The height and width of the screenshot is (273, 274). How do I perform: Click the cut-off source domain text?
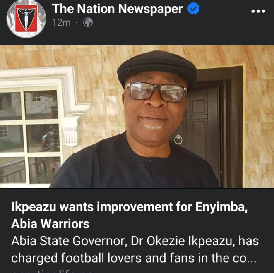coord(52,271)
